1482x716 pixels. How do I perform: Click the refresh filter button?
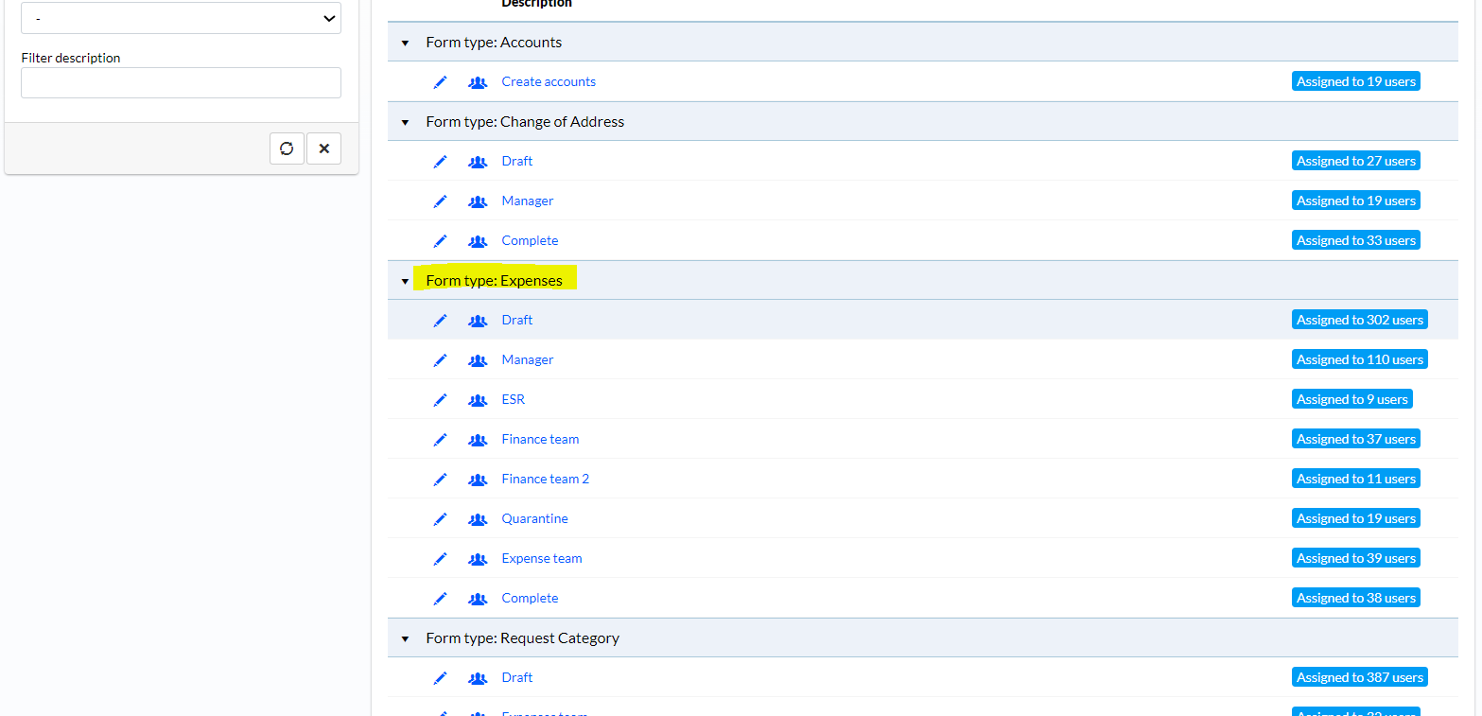(x=287, y=148)
